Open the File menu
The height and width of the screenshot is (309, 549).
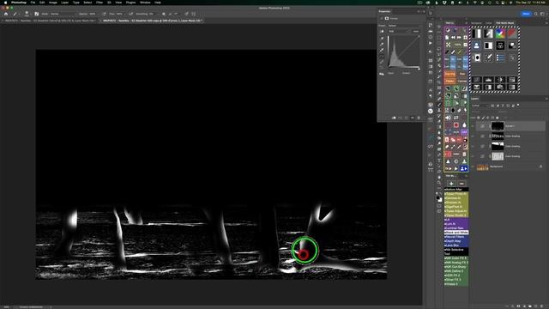click(x=33, y=3)
